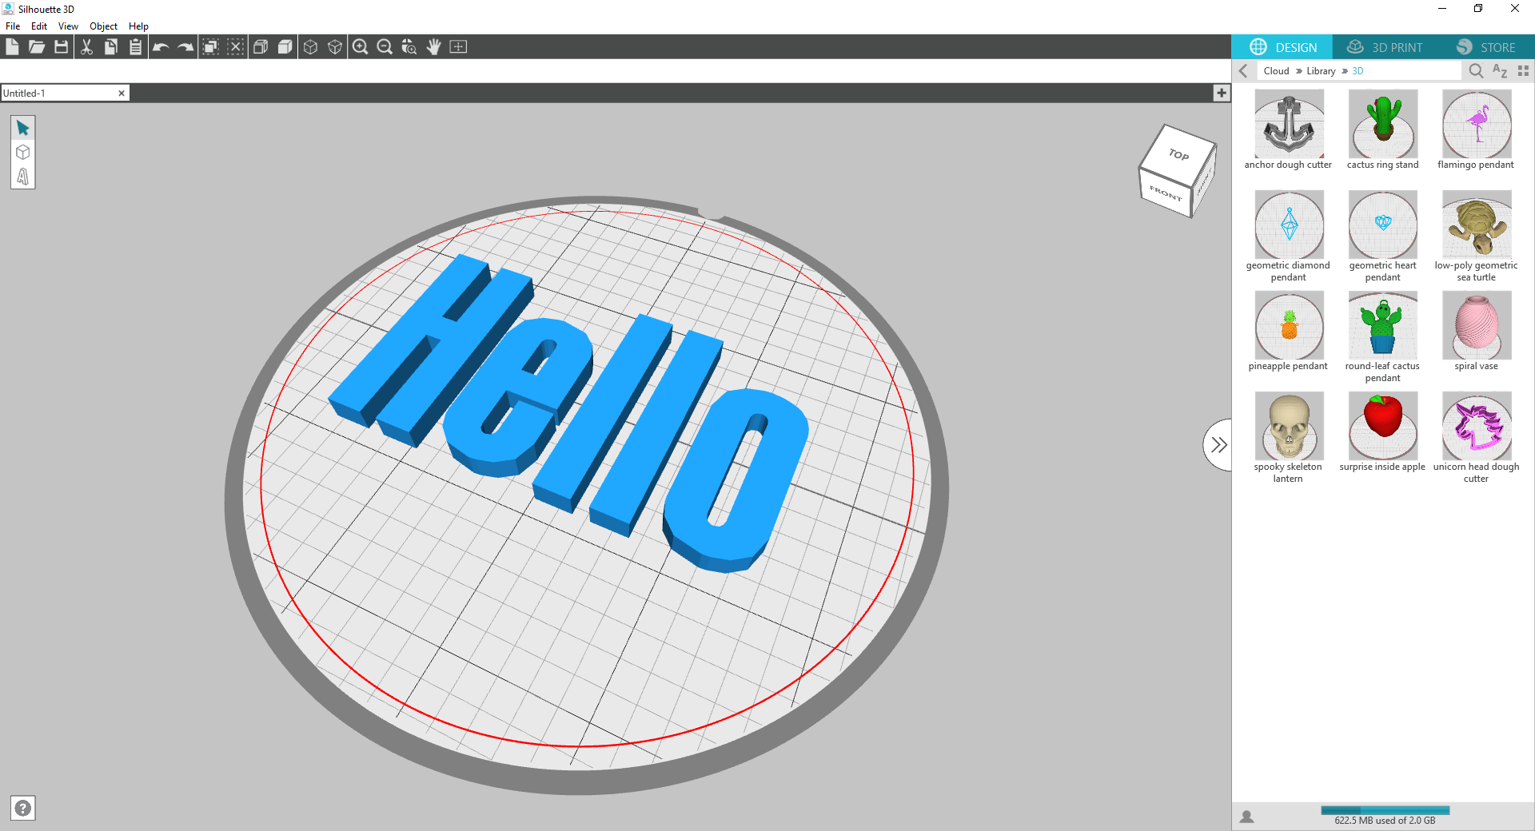The width and height of the screenshot is (1535, 831).
Task: Click the Deselect All dashed-box icon
Action: click(235, 47)
